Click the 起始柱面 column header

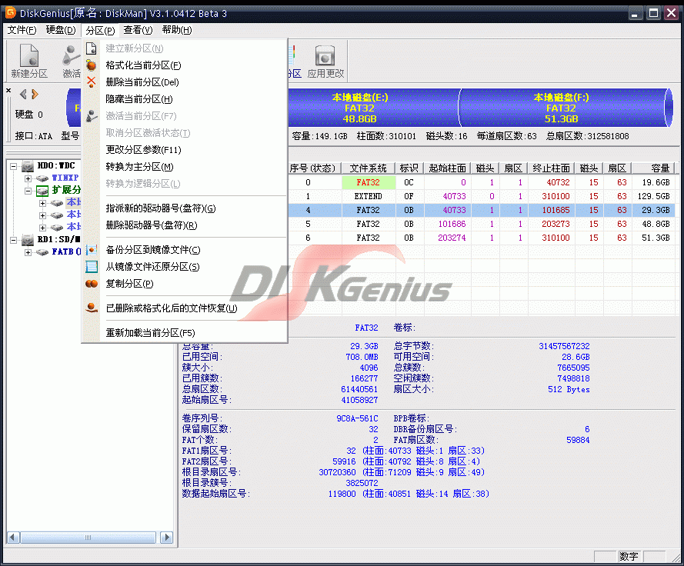(447, 168)
